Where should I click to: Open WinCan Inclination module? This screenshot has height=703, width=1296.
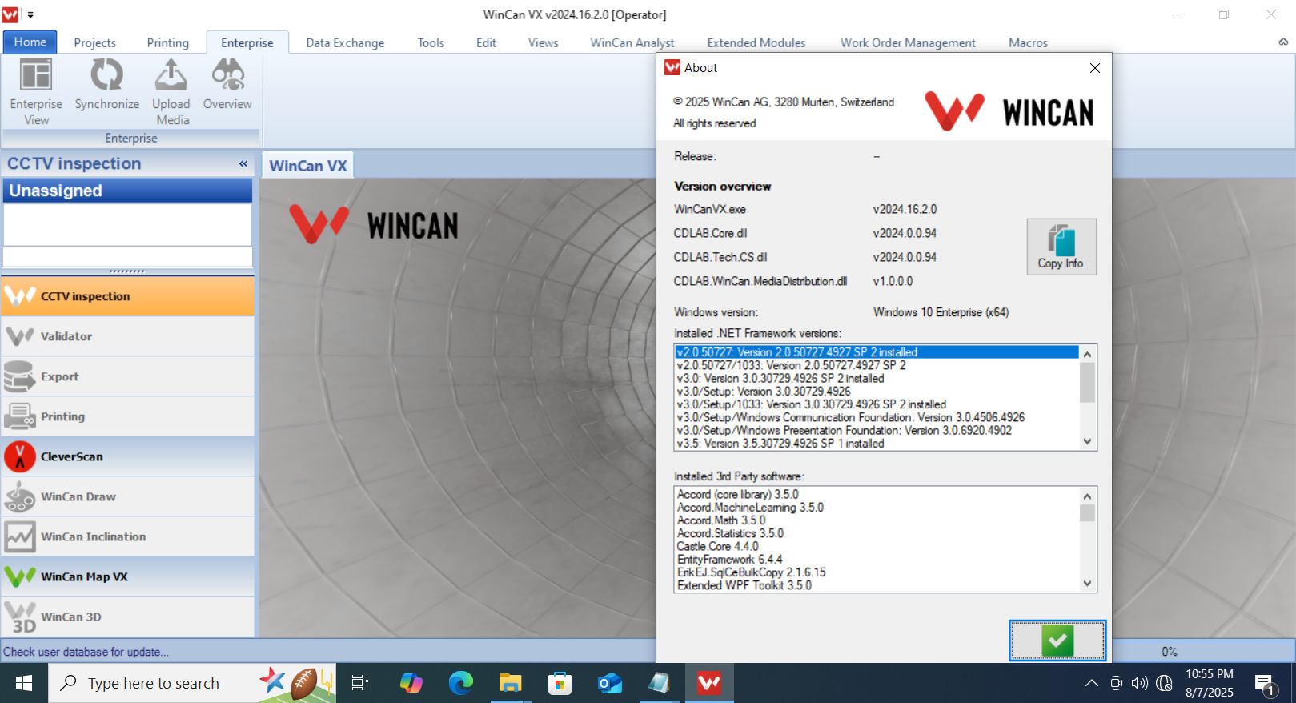(127, 536)
